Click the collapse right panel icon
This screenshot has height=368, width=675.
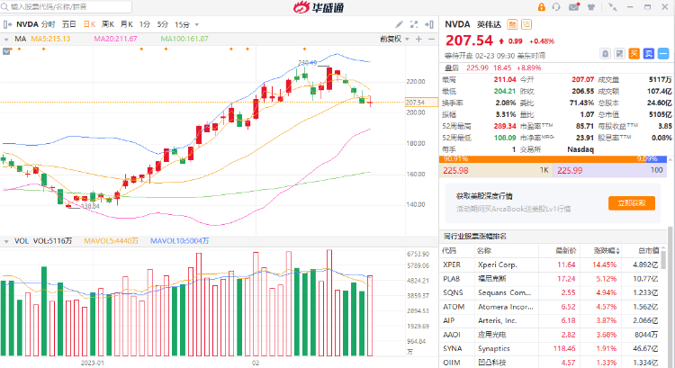click(x=428, y=24)
